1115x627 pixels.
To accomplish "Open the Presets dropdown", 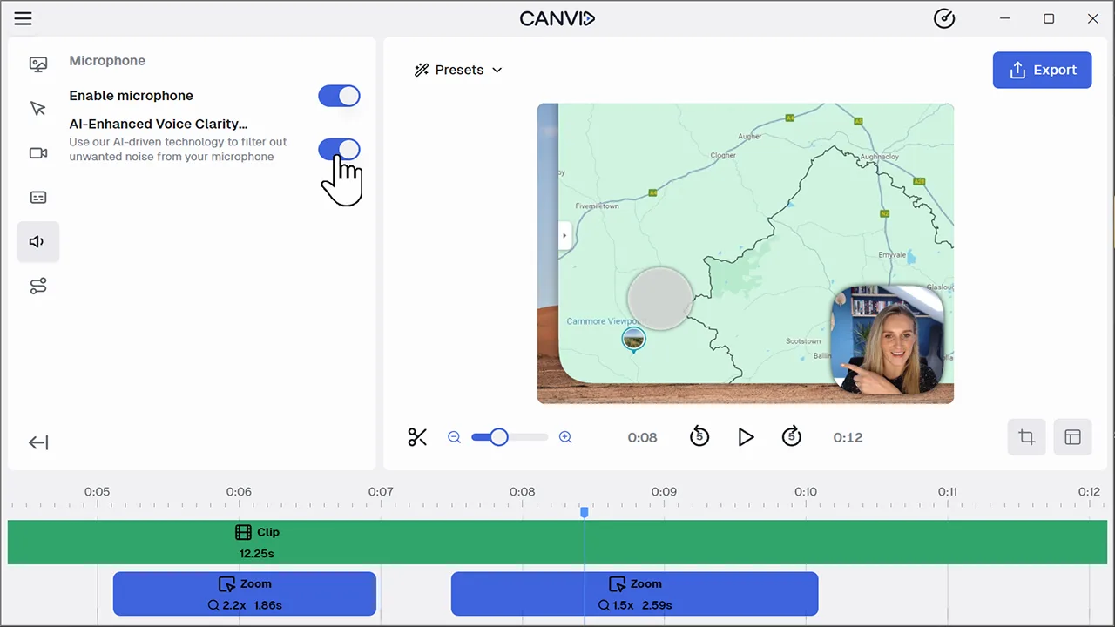I will (x=459, y=70).
